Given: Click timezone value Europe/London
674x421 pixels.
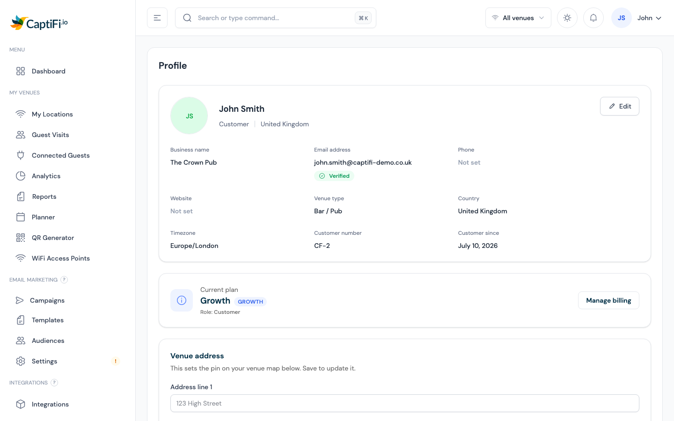Looking at the screenshot, I should coord(194,246).
